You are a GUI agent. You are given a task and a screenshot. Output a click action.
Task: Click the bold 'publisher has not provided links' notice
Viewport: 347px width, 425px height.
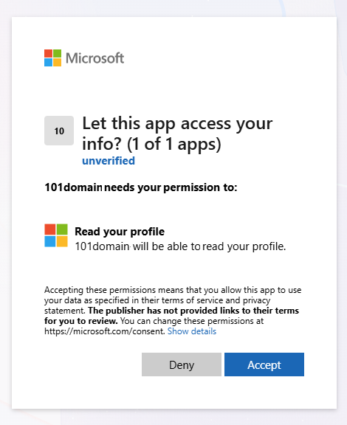pyautogui.click(x=171, y=316)
